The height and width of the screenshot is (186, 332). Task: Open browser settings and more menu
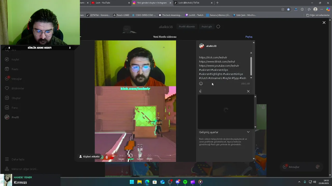click(322, 9)
